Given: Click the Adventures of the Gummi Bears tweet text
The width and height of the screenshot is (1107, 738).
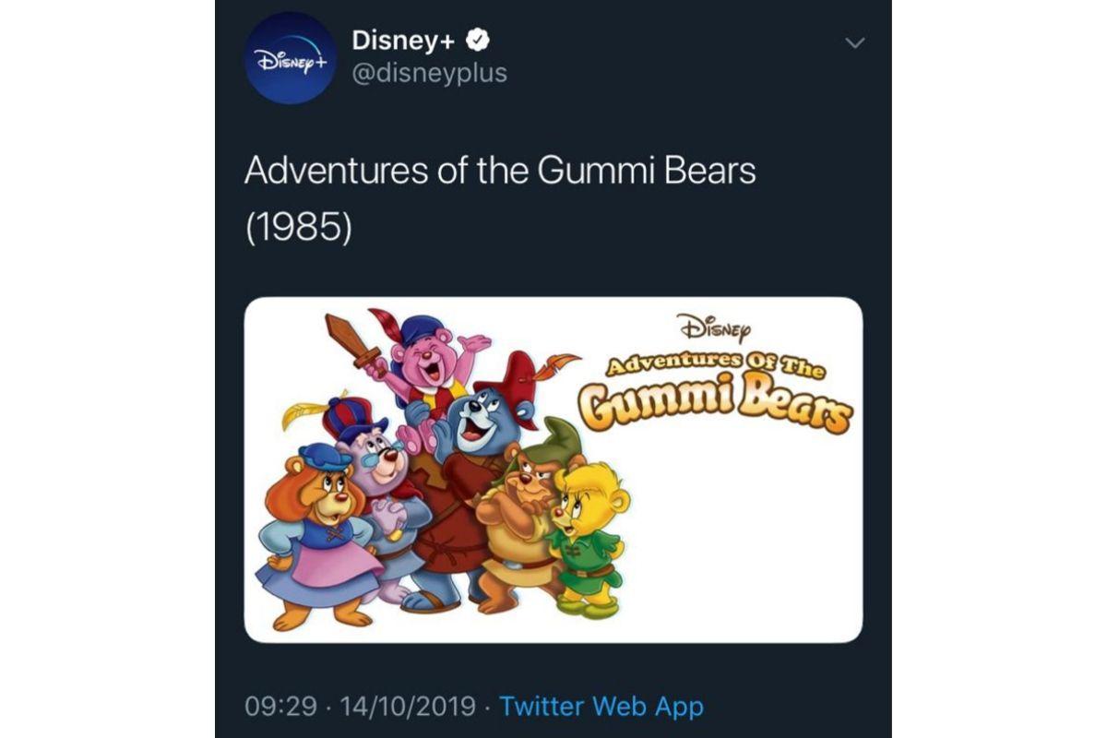Looking at the screenshot, I should (x=500, y=172).
